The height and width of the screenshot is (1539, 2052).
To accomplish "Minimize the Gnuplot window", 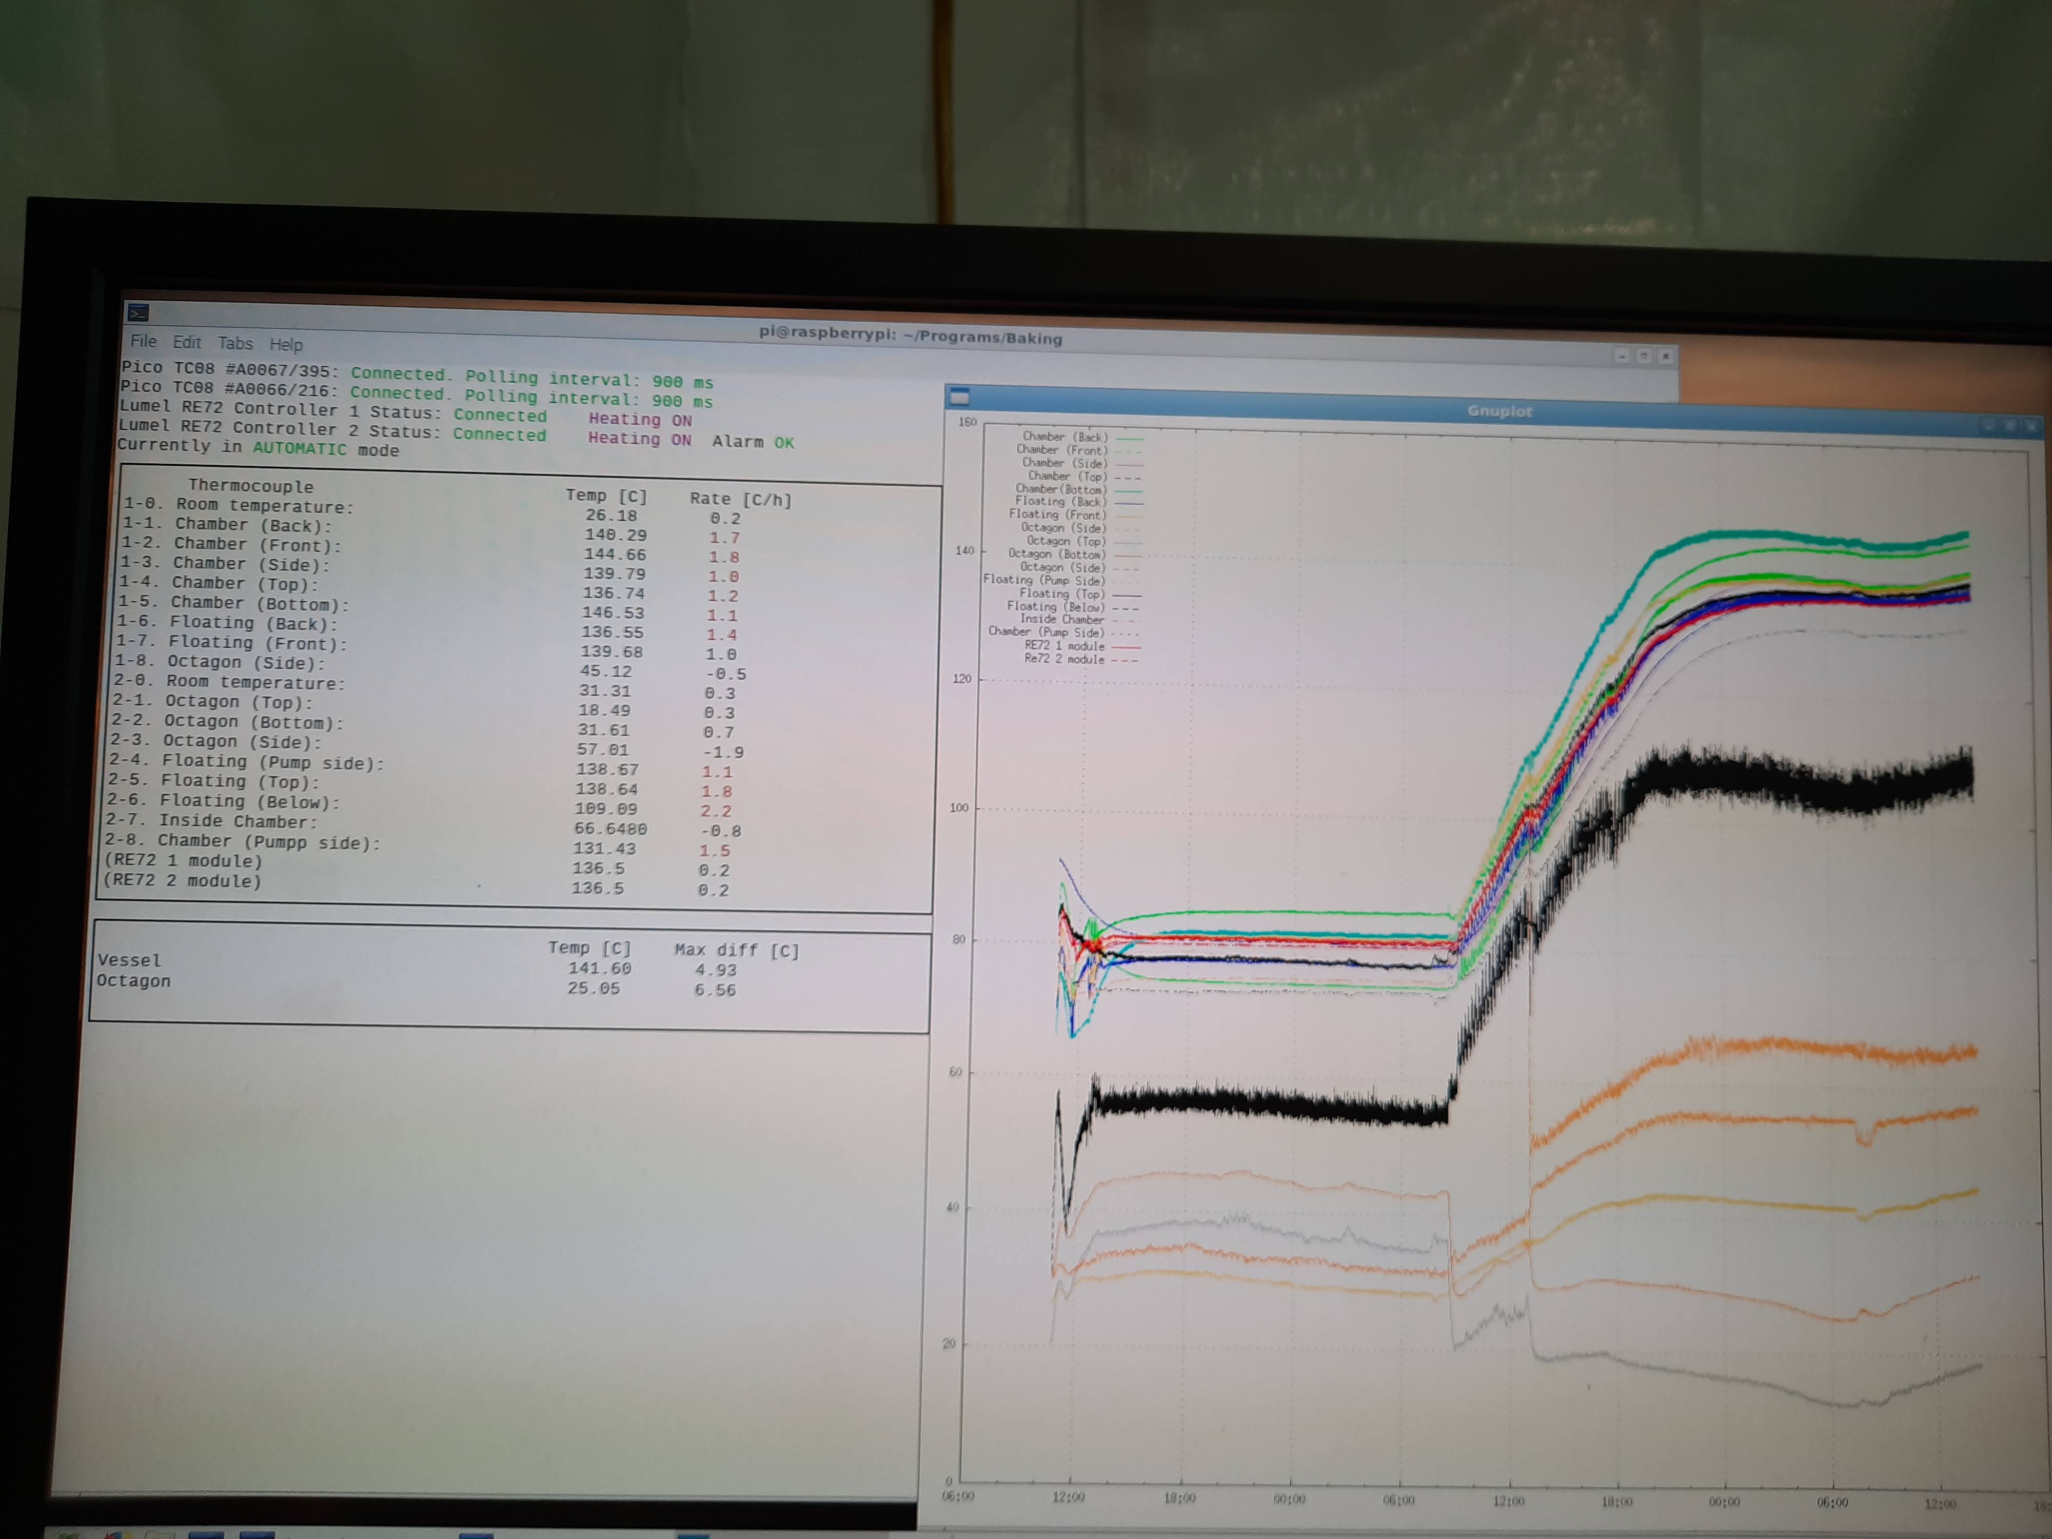I will point(1989,426).
